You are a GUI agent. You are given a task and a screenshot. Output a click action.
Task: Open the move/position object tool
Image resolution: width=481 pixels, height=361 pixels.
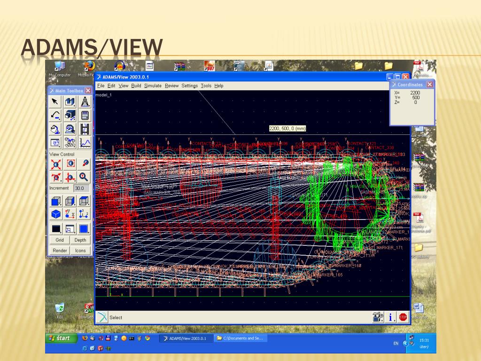[x=55, y=143]
